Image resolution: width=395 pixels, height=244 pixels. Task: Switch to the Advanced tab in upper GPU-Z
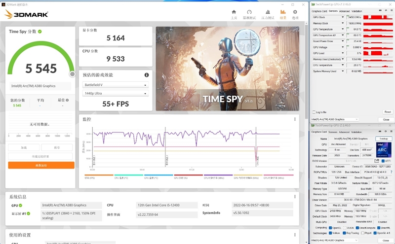click(344, 11)
